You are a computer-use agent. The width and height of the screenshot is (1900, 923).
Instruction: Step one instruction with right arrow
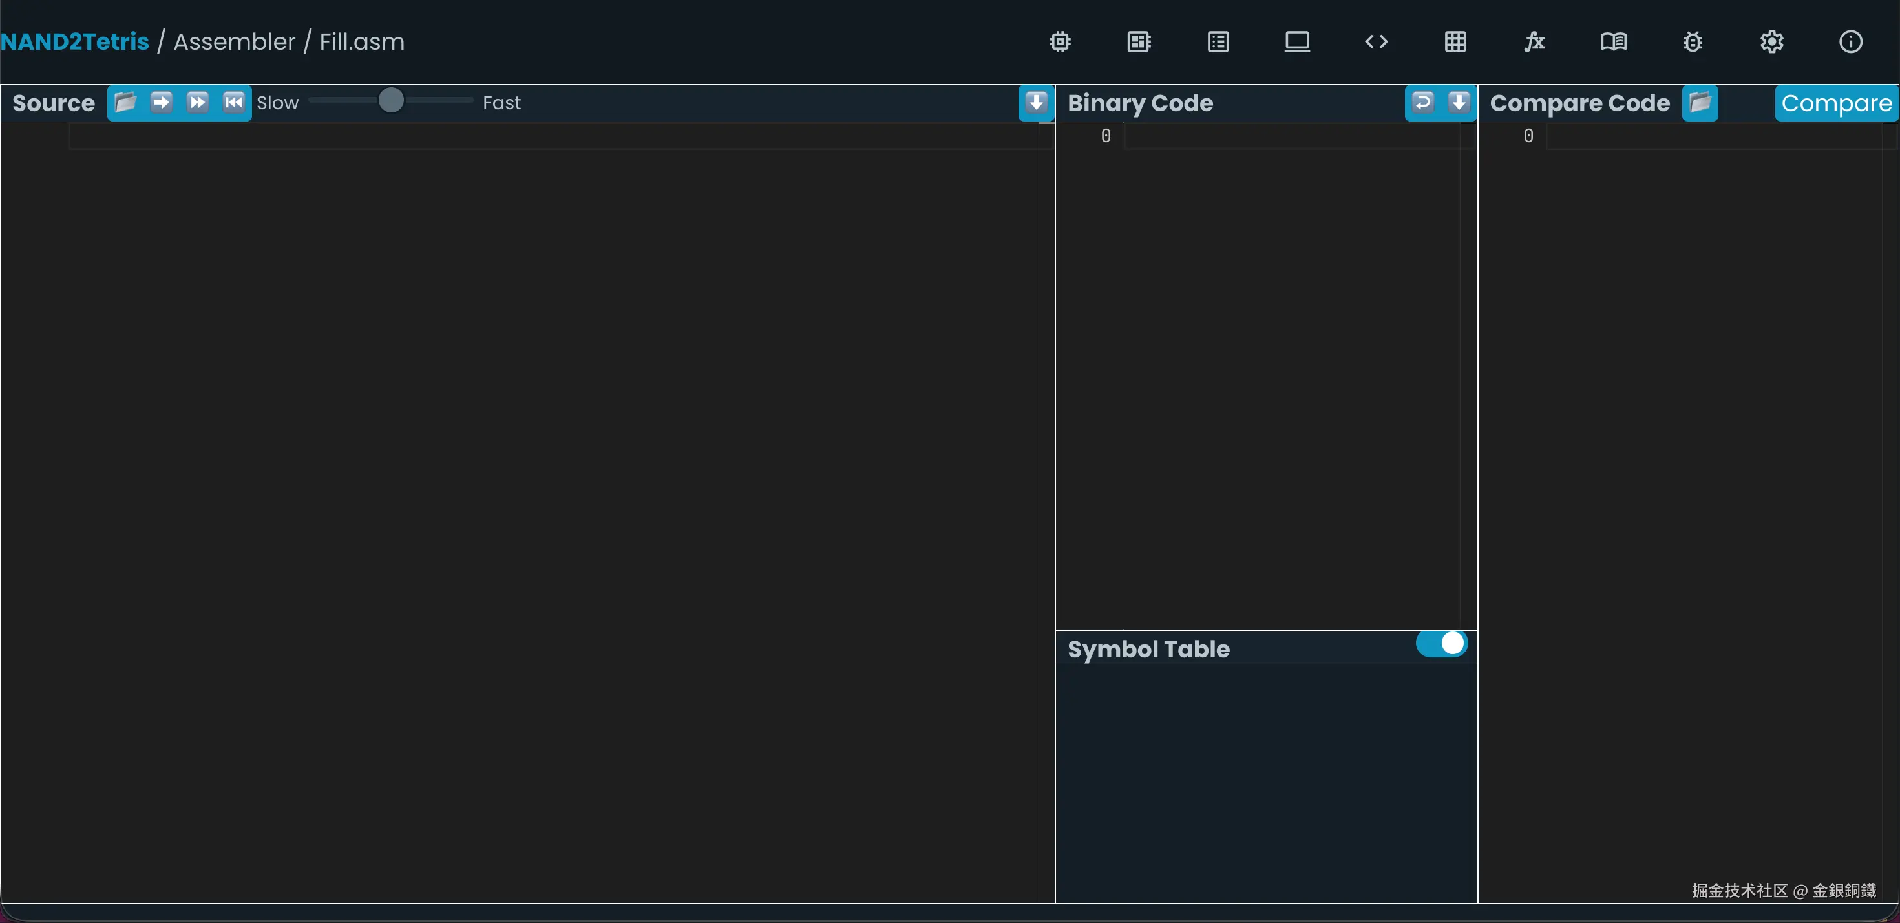162,102
